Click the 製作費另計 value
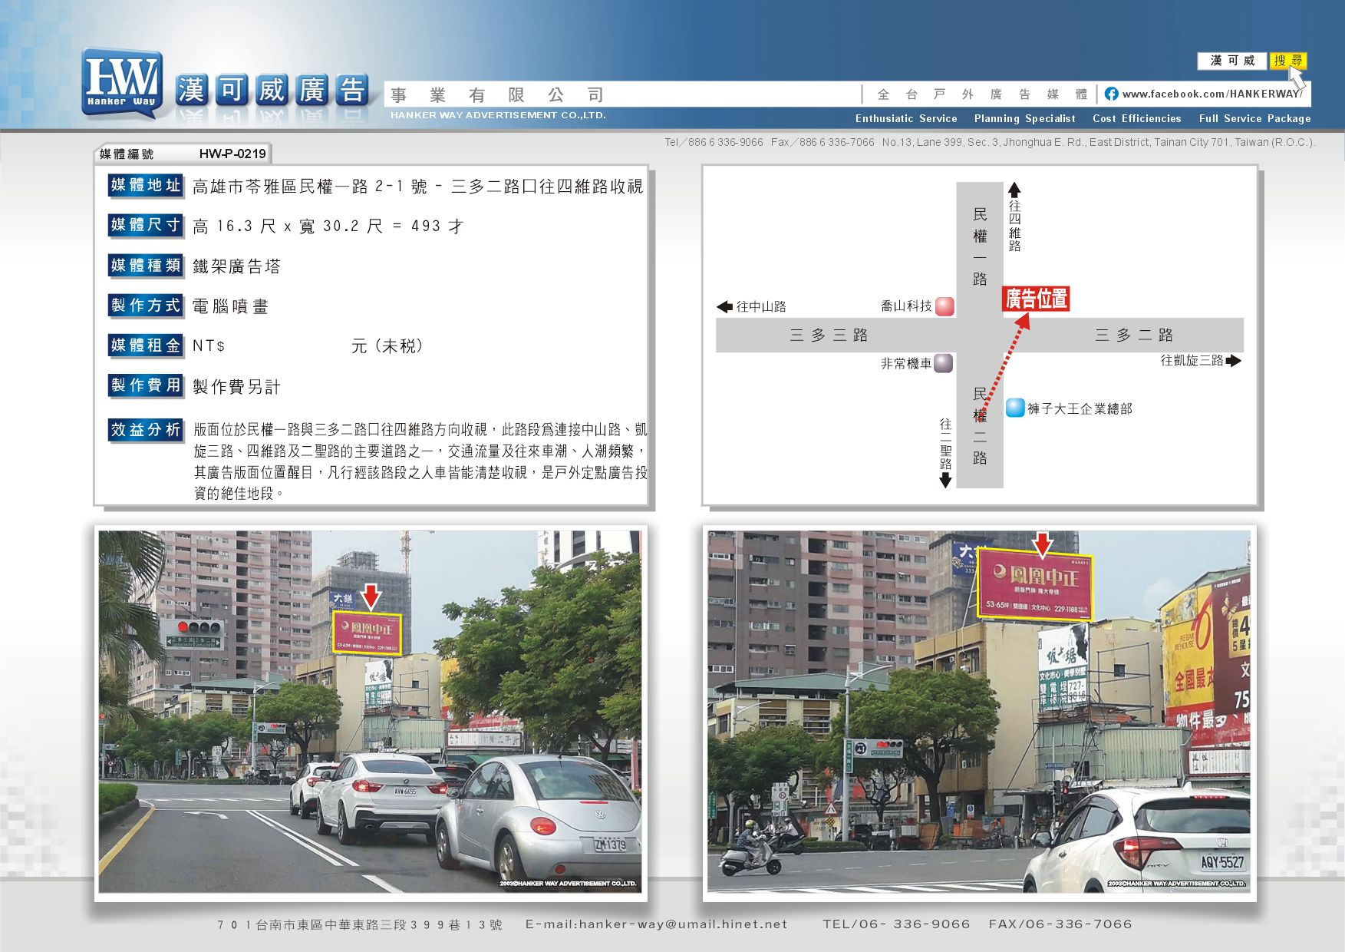Viewport: 1345px width, 952px height. (x=236, y=387)
